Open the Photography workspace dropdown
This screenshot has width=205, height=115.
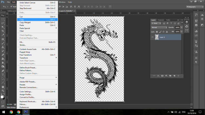pyautogui.click(x=195, y=7)
